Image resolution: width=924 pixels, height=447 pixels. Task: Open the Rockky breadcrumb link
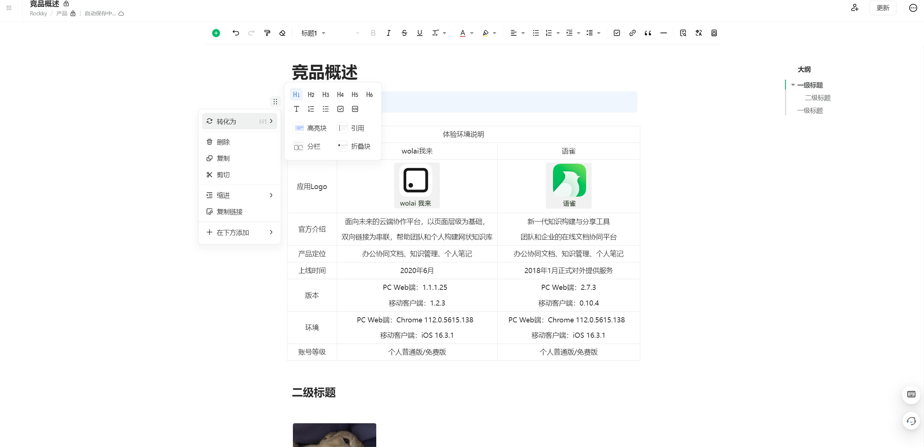click(x=38, y=14)
